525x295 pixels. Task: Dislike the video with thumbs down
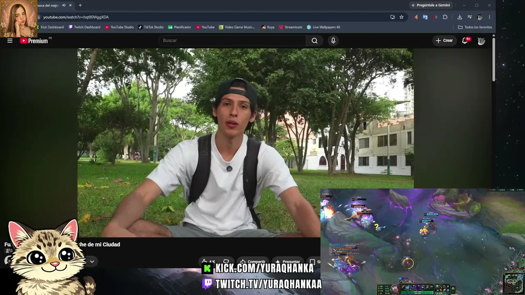point(226,262)
